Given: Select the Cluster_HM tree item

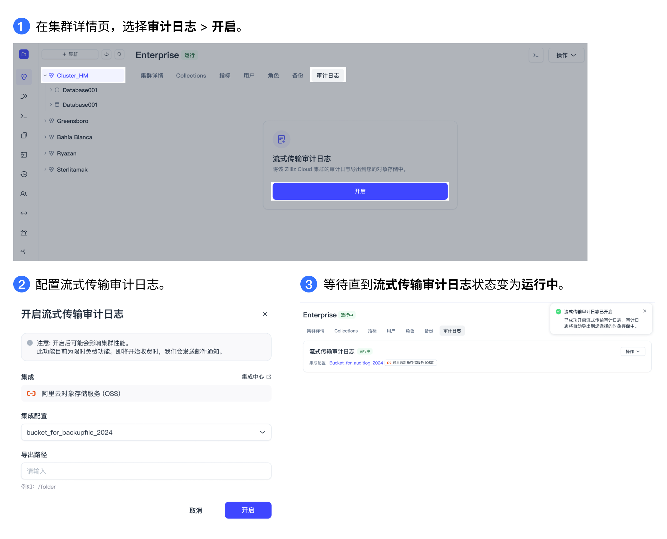Looking at the screenshot, I should 83,75.
